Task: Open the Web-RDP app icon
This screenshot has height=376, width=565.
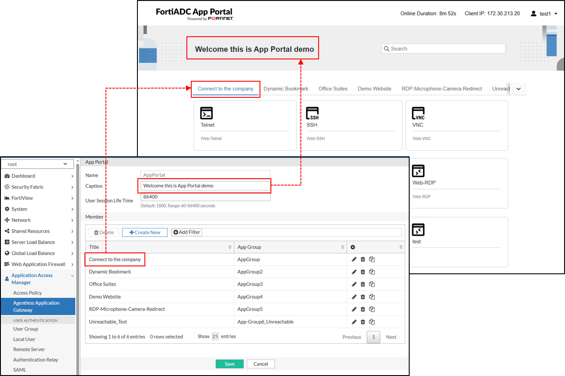Action: coord(418,171)
